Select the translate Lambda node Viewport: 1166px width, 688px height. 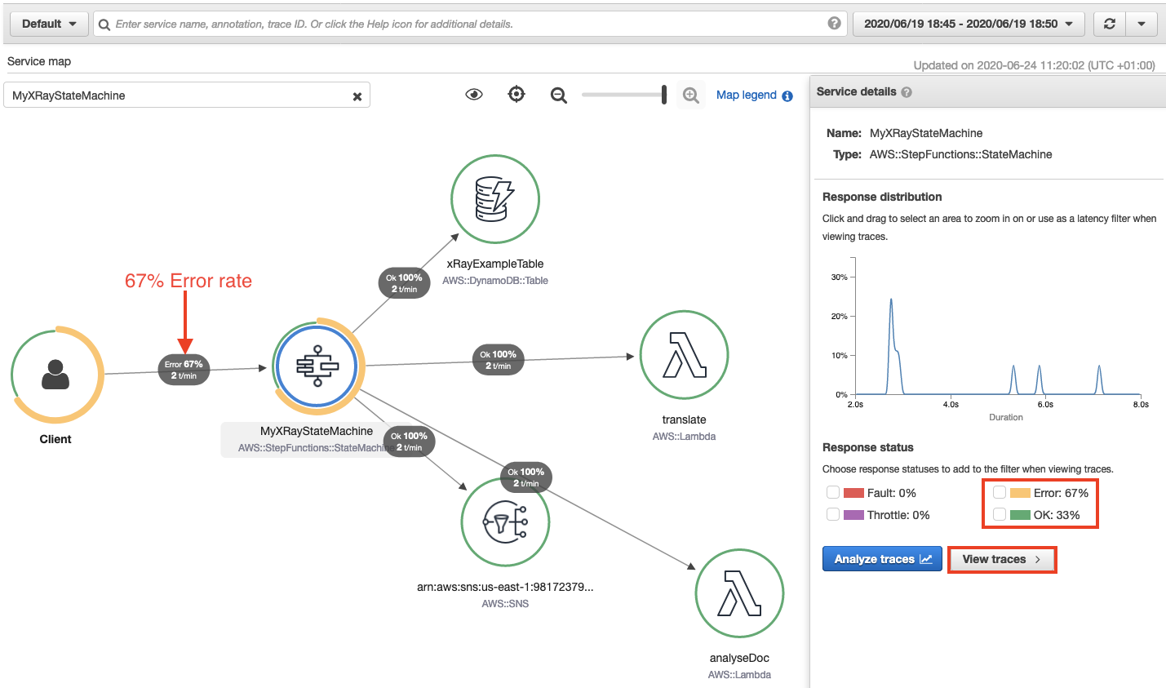click(x=684, y=355)
